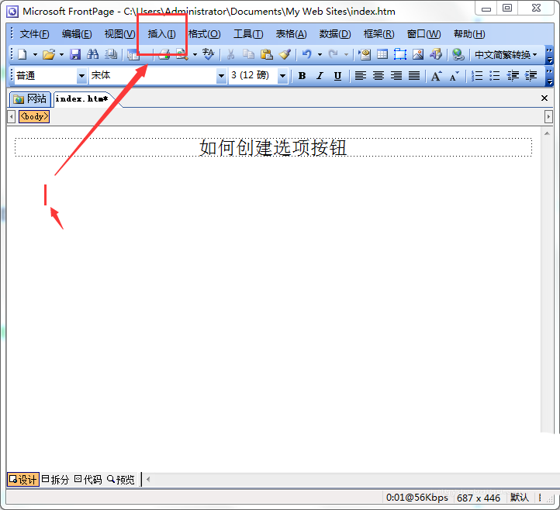Insert a table using the table icon
The height and width of the screenshot is (510, 560).
pyautogui.click(x=382, y=54)
